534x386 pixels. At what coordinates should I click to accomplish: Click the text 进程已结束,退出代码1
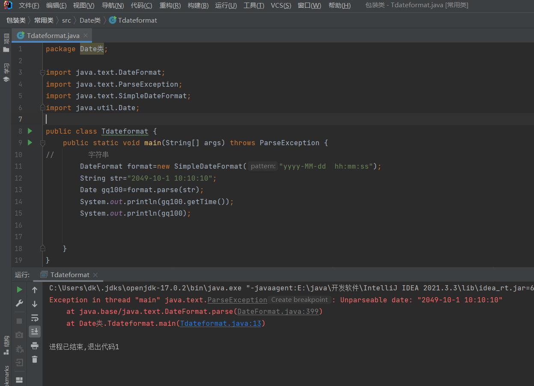(84, 347)
